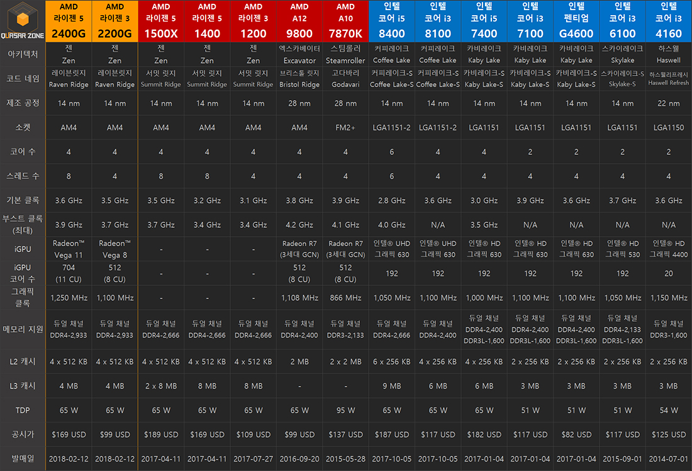Select the blue Intel Core i5 8400 header
This screenshot has height=471, width=692.
[x=391, y=21]
